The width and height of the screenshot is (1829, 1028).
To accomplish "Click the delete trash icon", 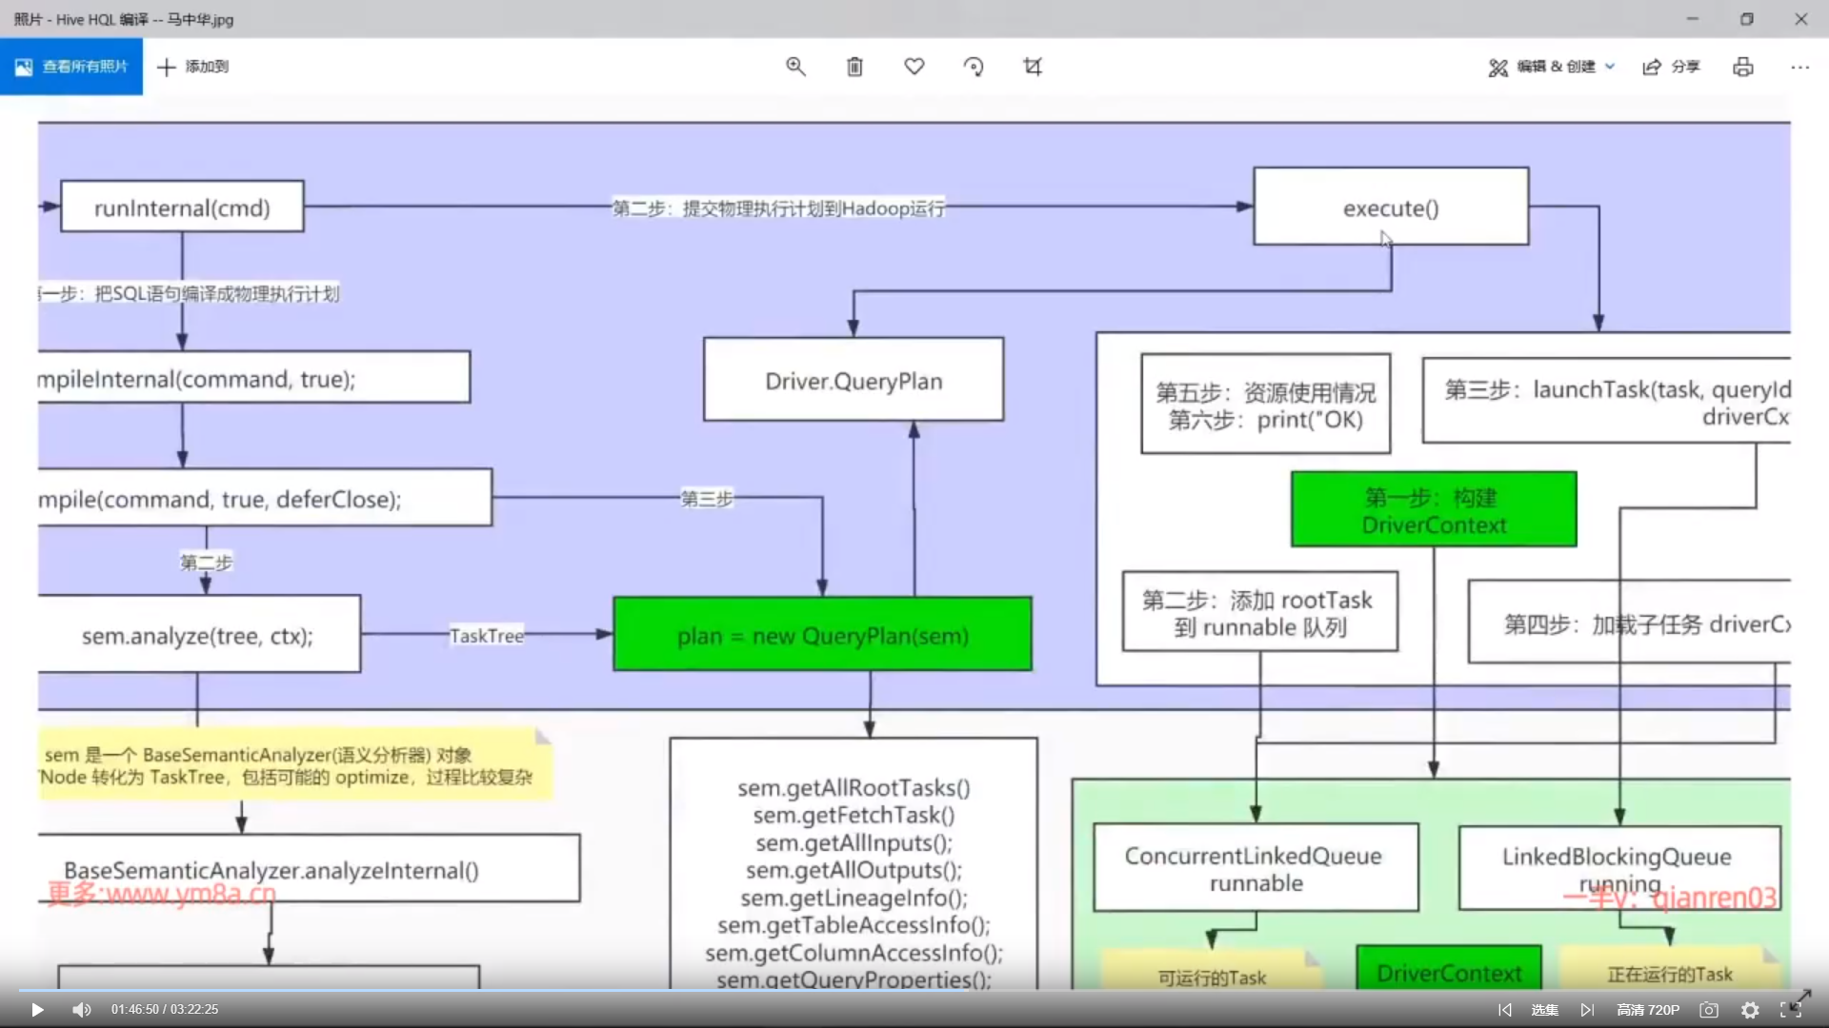I will [854, 67].
